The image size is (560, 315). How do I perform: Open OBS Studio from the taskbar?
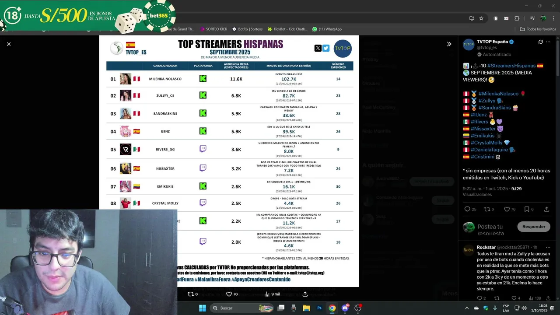[x=358, y=308]
